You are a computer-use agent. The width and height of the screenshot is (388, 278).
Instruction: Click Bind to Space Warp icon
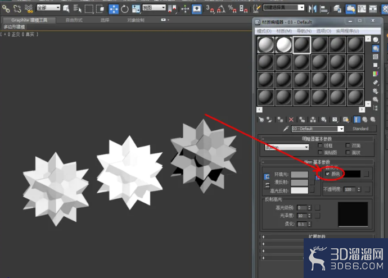pos(29,9)
